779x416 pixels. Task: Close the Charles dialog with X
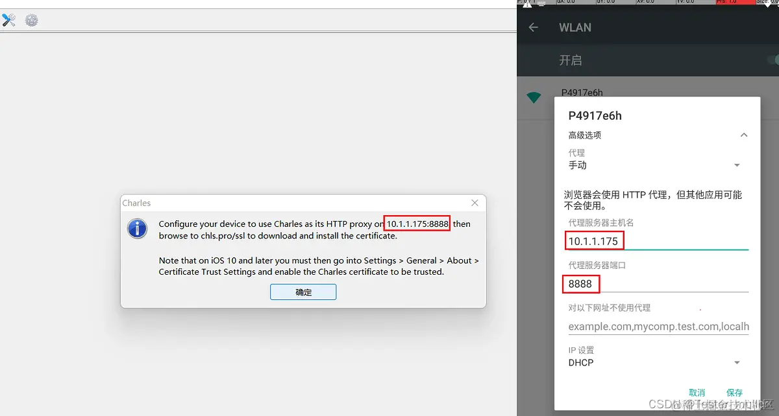(x=475, y=203)
